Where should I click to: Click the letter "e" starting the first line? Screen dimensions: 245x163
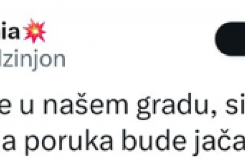pyautogui.click(x=5, y=107)
